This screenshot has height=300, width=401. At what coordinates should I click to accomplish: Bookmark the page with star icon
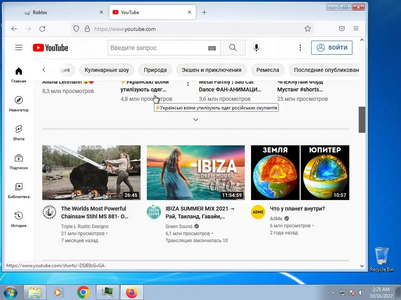click(308, 29)
